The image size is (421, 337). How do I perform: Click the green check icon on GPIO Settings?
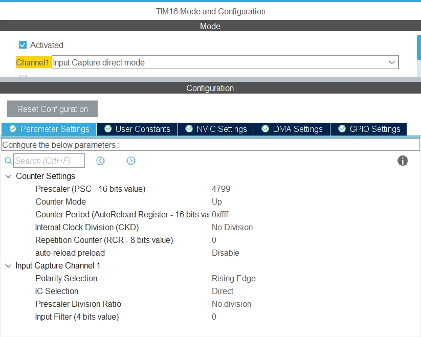tap(342, 129)
